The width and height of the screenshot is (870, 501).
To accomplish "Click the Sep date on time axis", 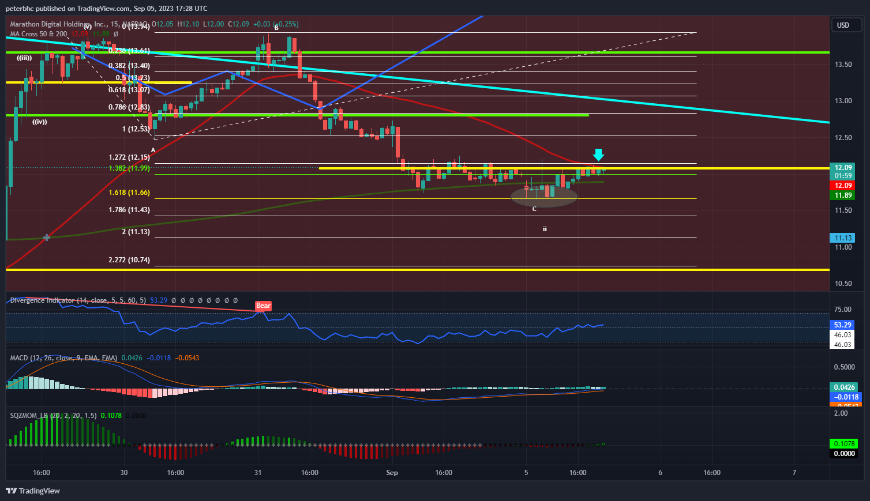I will [x=392, y=473].
